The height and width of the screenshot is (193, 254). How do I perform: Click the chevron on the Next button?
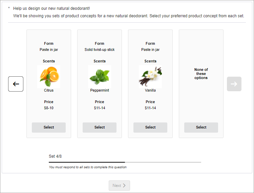(124, 186)
